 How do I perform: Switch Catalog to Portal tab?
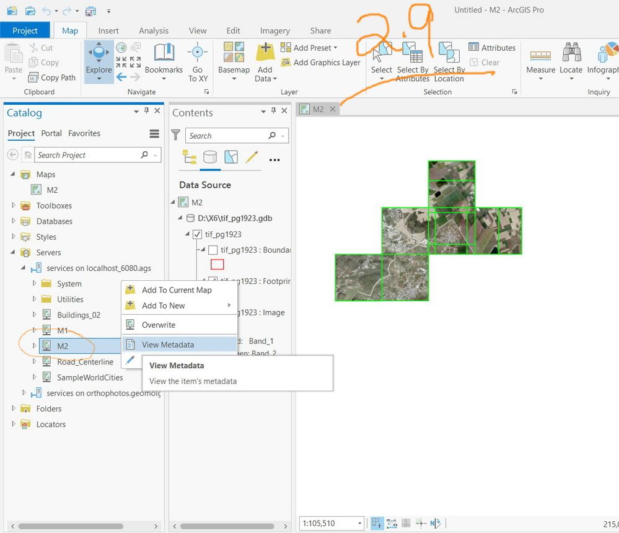51,133
